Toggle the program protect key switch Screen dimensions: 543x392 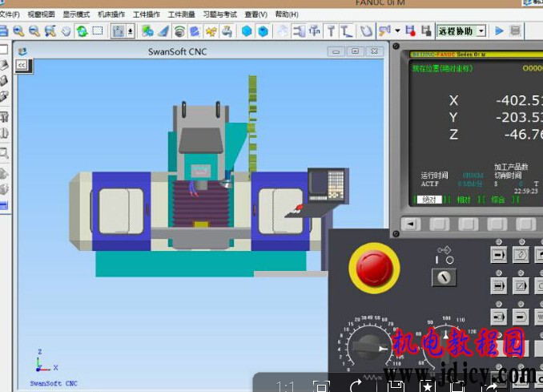[x=444, y=277]
